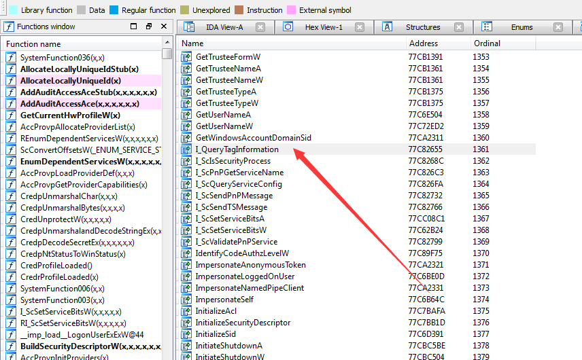Click the export icon for InitializeSid

[186, 334]
